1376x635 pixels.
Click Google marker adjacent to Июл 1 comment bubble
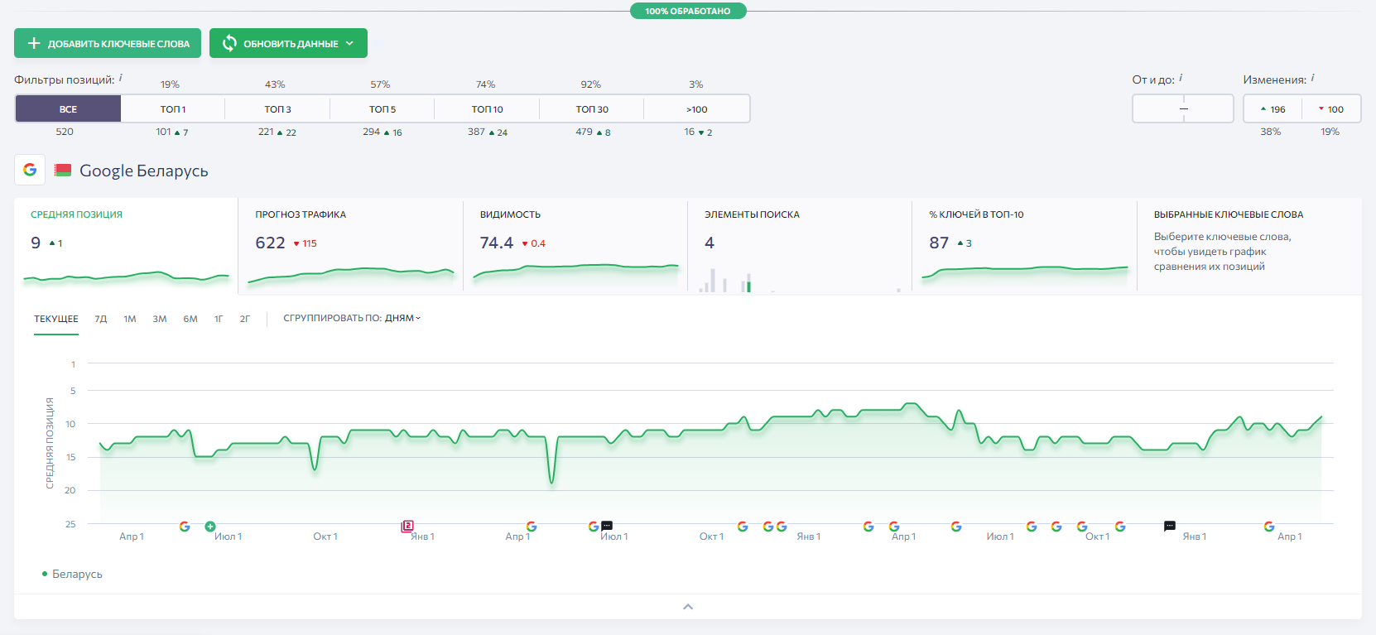tap(594, 527)
